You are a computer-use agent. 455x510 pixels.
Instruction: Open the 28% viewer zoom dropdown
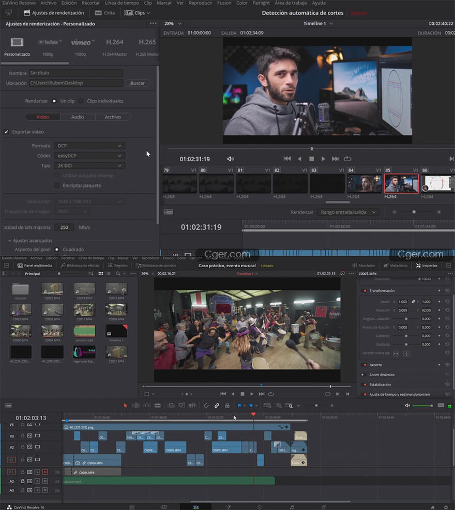[x=173, y=23]
